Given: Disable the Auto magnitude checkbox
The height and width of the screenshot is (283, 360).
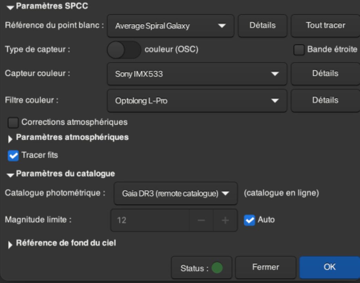Looking at the screenshot, I should 249,220.
